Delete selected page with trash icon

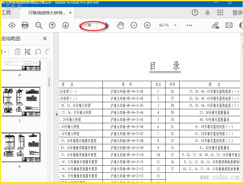pyautogui.click(x=17, y=52)
